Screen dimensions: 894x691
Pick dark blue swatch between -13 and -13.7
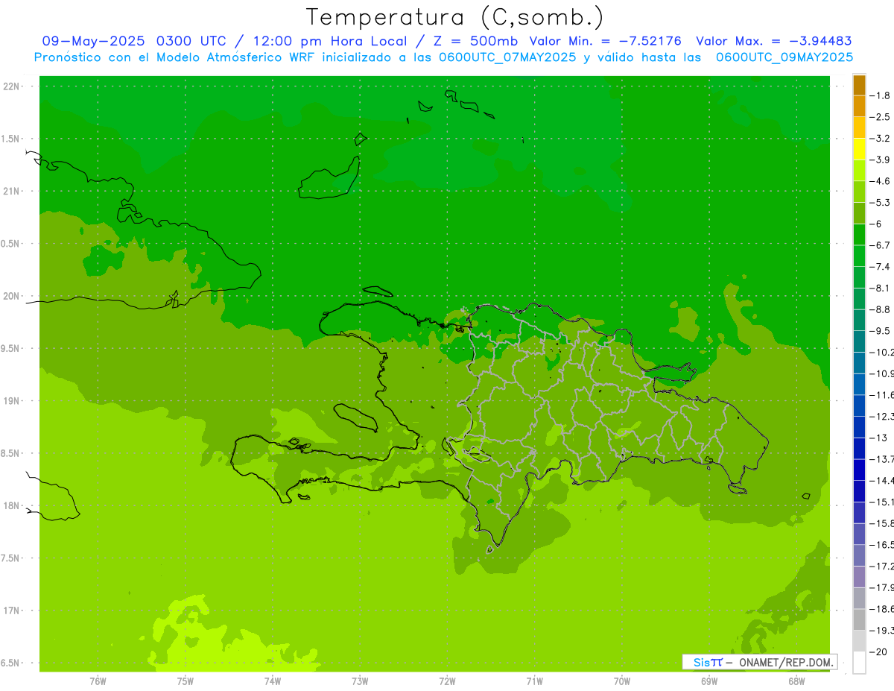pos(859,449)
